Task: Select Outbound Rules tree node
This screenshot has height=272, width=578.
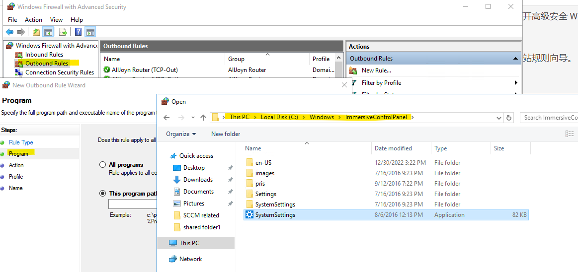Action: [x=46, y=64]
